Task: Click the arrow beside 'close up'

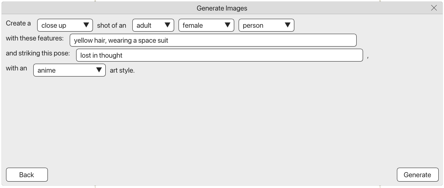Action: [x=86, y=25]
